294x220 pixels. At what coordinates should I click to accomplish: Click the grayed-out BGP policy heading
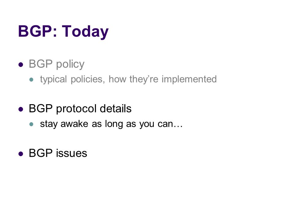coord(57,64)
